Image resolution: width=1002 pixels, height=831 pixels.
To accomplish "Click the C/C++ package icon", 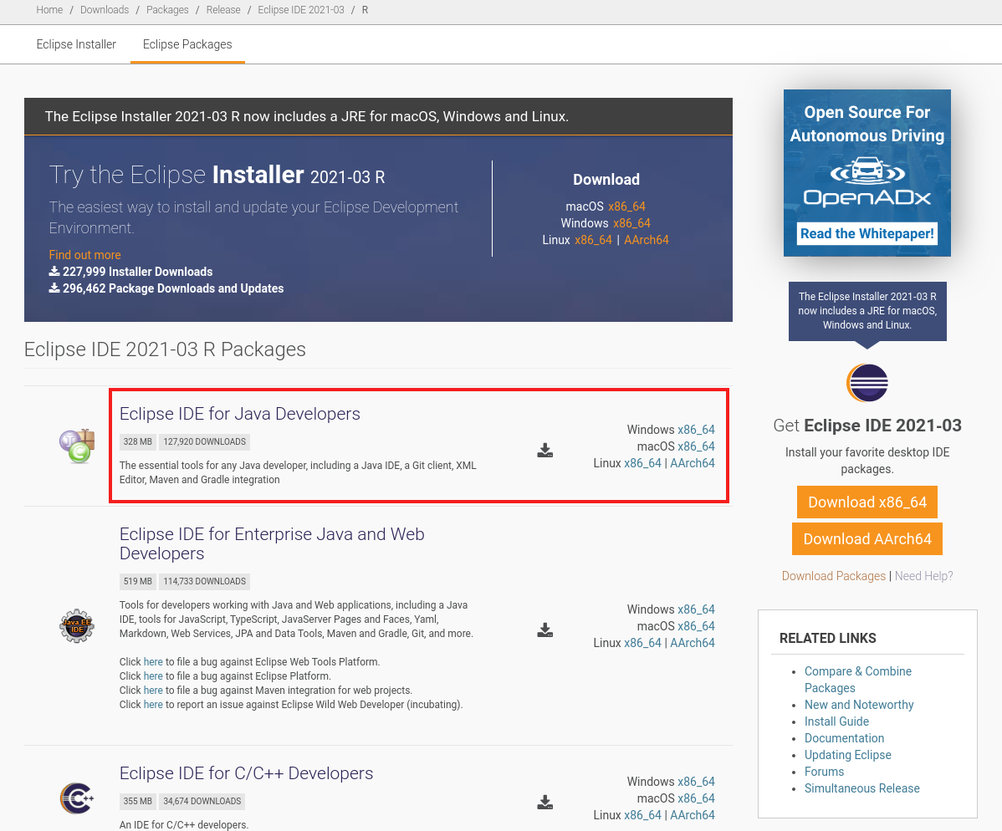I will 77,798.
